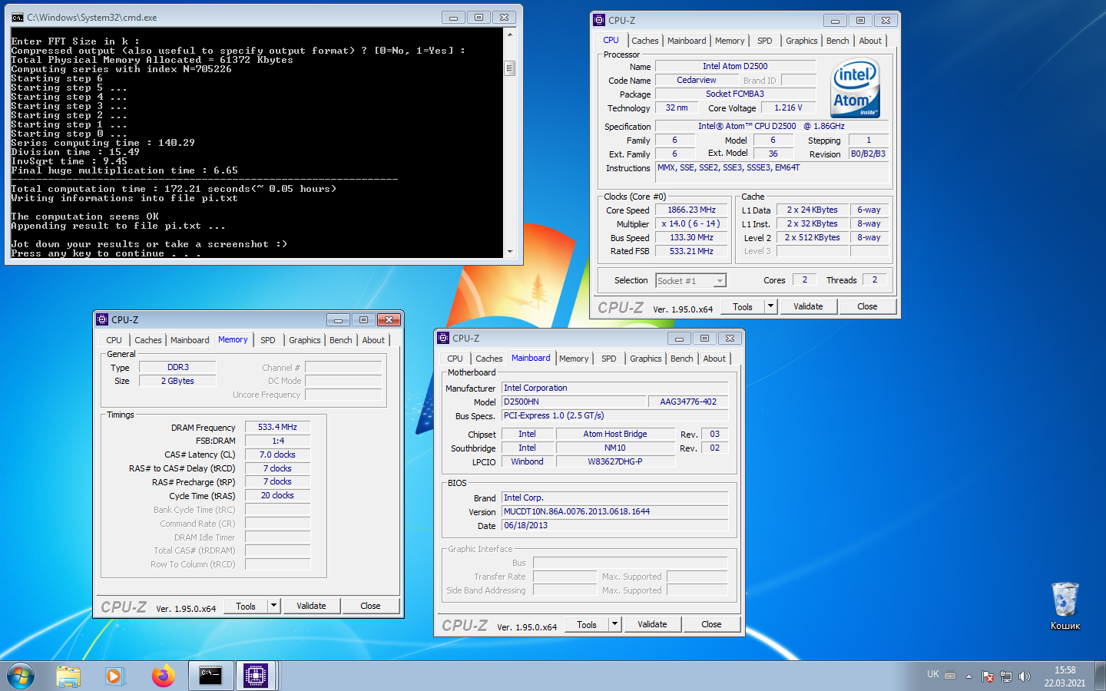Click Close button in Memory window
This screenshot has height=691, width=1106.
(x=370, y=606)
